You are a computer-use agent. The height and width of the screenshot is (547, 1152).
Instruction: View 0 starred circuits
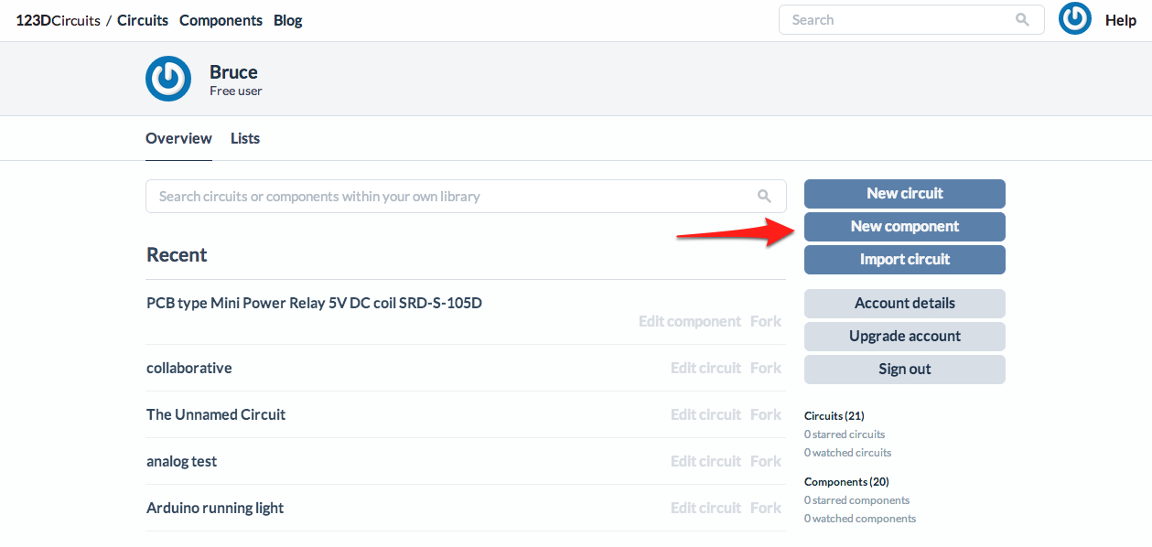tap(845, 434)
